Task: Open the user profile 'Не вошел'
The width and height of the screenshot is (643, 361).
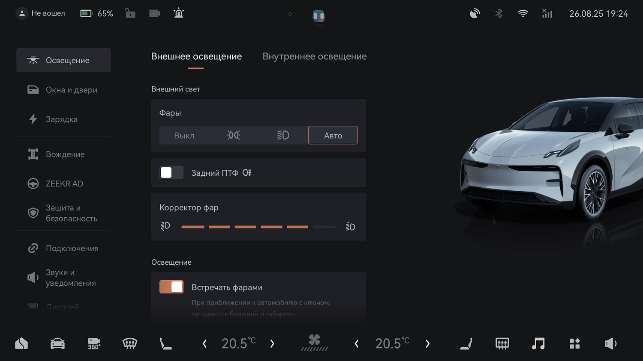Action: 40,13
